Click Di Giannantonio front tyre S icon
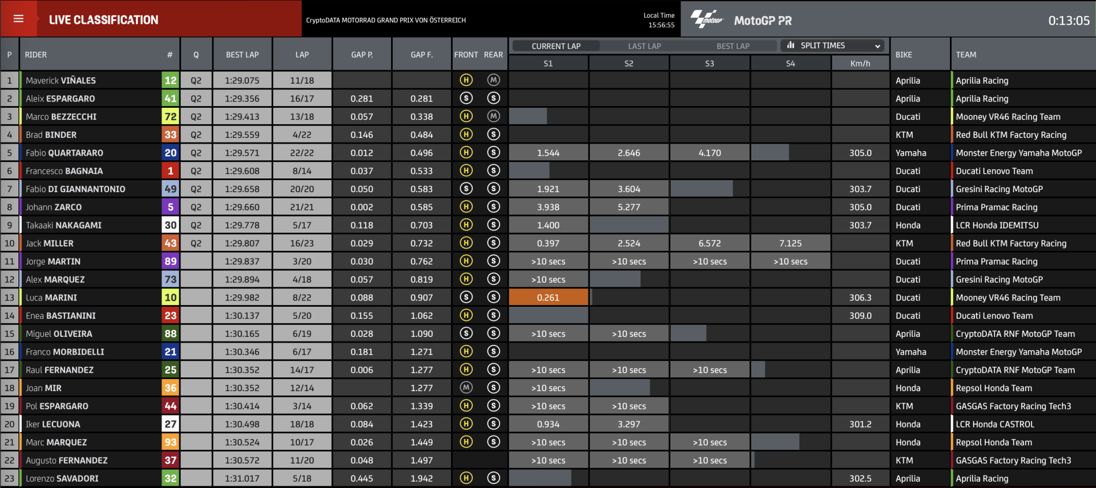 pos(466,189)
